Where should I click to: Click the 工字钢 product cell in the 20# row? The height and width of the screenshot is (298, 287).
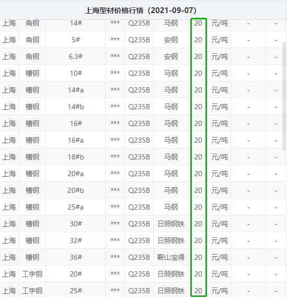pyautogui.click(x=32, y=274)
